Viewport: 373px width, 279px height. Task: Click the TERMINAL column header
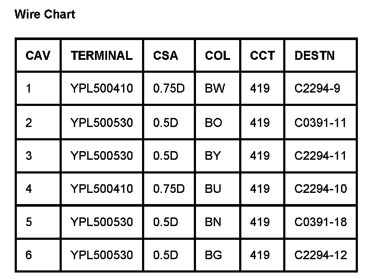coord(102,56)
